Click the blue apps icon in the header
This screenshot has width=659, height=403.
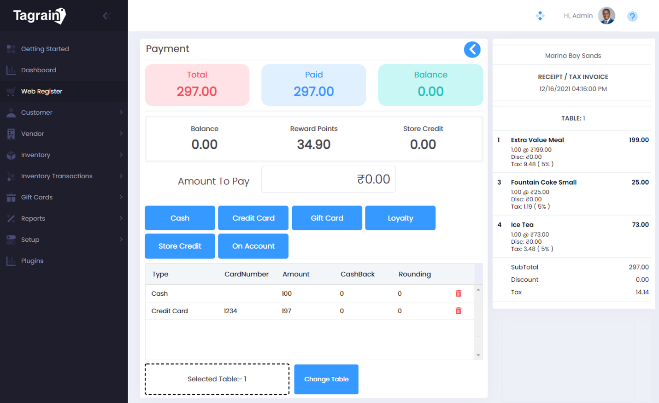tap(540, 15)
